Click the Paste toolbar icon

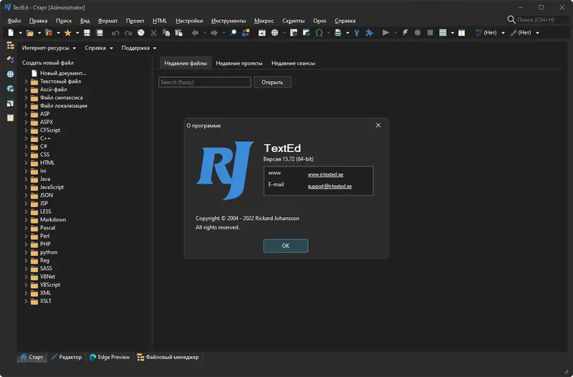pos(178,33)
